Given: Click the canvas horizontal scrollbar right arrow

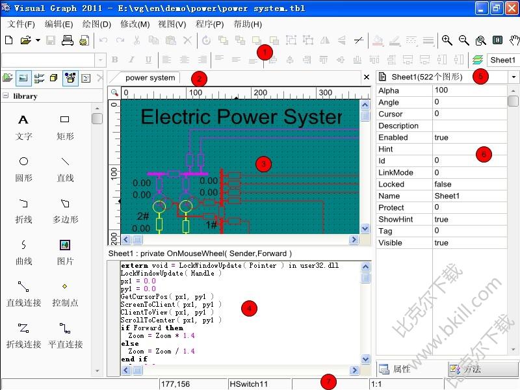Looking at the screenshot, I should click(354, 239).
